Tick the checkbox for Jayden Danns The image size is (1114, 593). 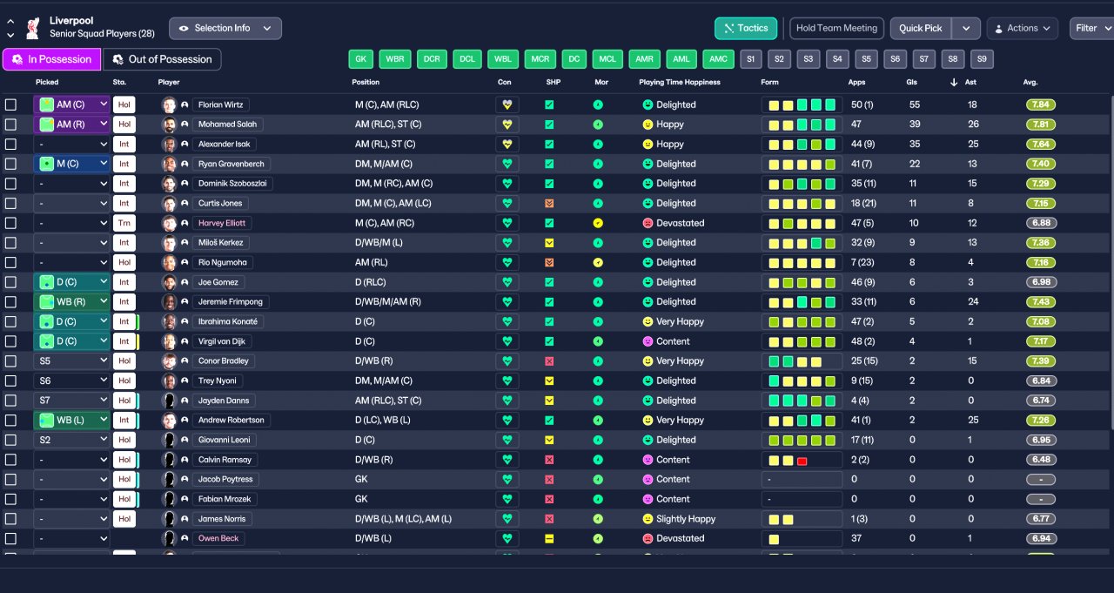pyautogui.click(x=10, y=401)
